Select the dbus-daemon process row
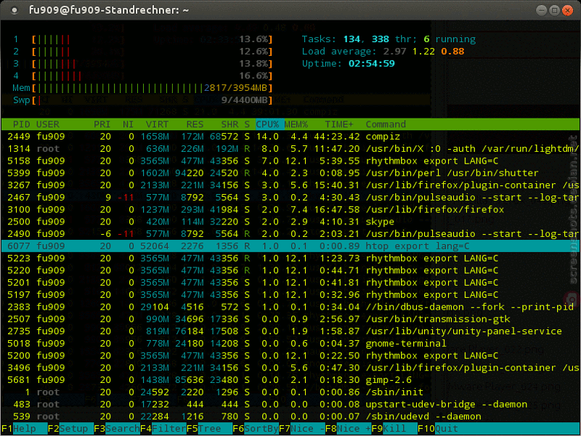The width and height of the screenshot is (581, 436). pyautogui.click(x=290, y=307)
